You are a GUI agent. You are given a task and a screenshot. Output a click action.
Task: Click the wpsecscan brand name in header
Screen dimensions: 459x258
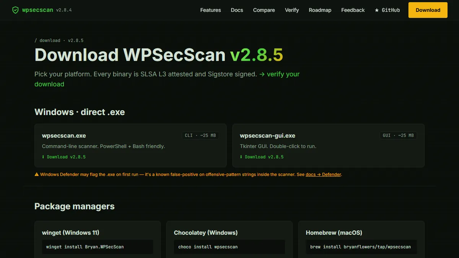click(37, 10)
